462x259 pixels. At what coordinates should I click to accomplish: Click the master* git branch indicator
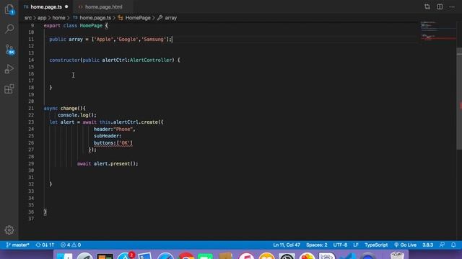17,245
